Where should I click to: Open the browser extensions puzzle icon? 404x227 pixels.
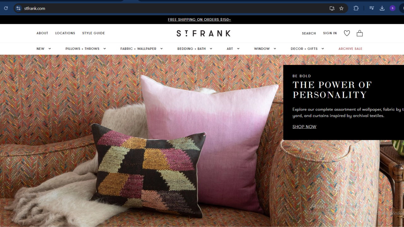pos(356,8)
